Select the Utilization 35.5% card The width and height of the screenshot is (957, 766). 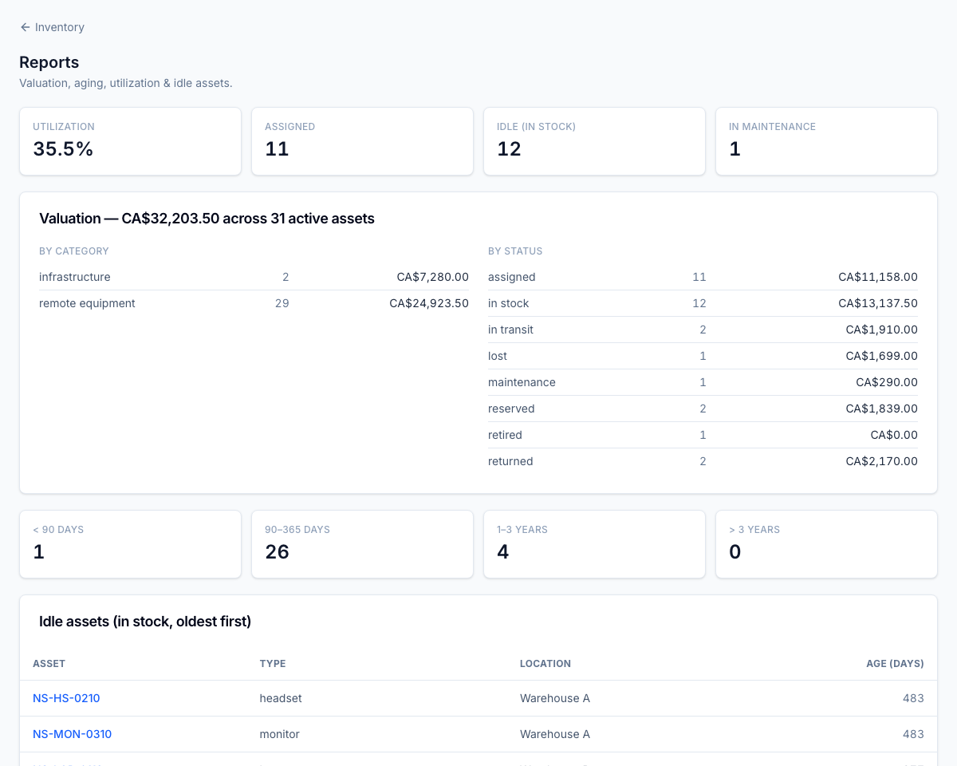130,141
